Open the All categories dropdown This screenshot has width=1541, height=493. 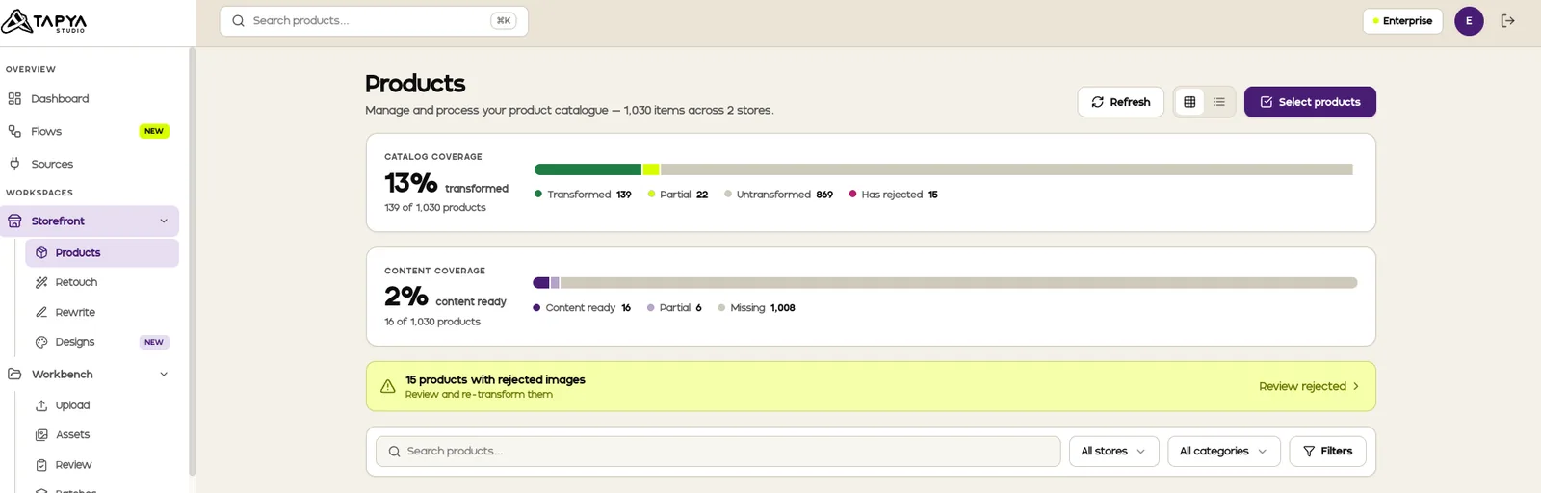click(1223, 452)
